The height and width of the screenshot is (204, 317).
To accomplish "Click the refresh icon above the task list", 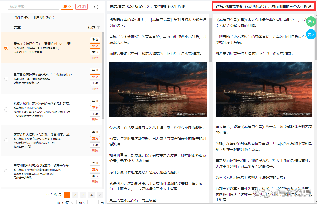I will (x=96, y=7).
